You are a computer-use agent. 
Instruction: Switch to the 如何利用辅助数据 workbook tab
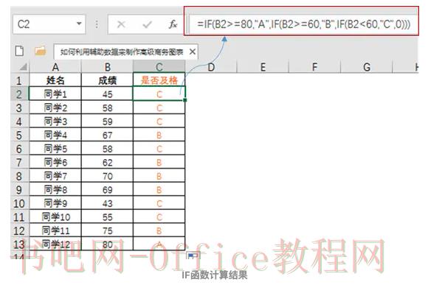click(122, 52)
